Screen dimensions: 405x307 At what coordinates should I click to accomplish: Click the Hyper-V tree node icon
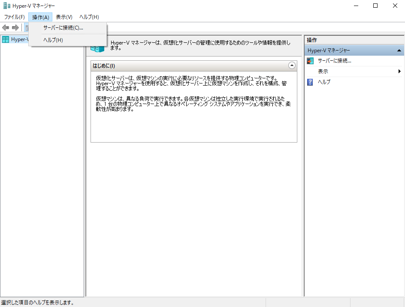click(6, 39)
